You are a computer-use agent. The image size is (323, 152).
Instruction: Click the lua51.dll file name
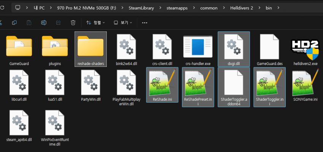[55, 100]
